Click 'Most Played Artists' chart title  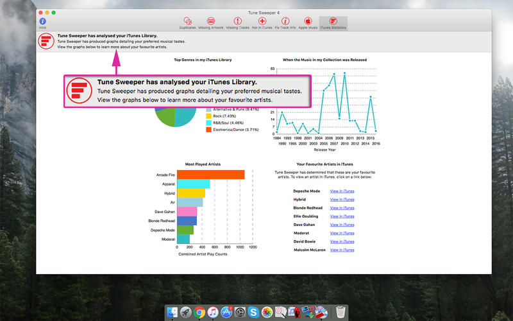203,164
